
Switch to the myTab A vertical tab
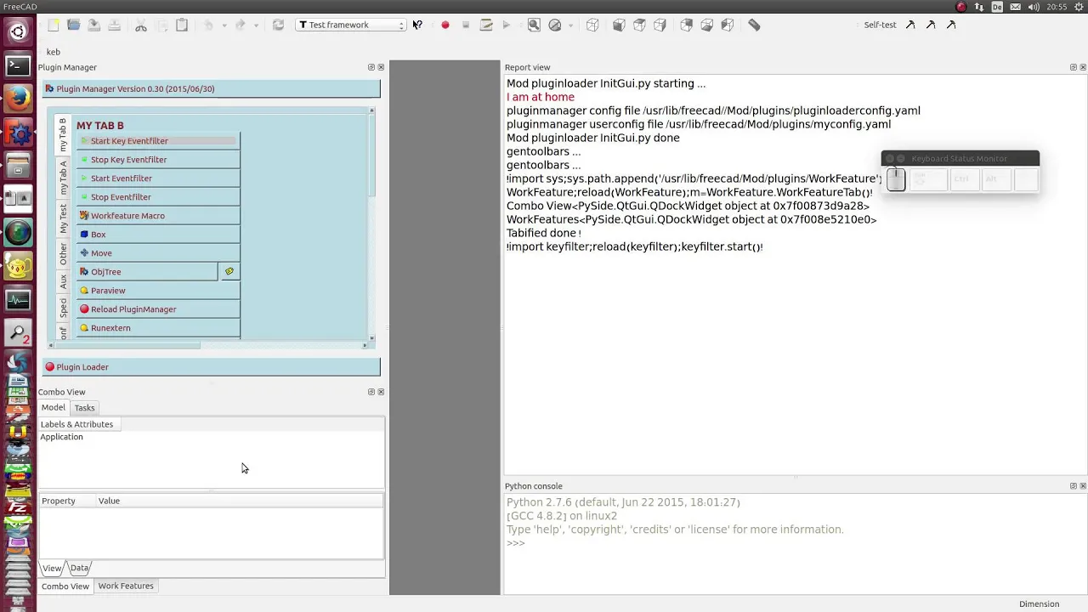[x=62, y=178]
